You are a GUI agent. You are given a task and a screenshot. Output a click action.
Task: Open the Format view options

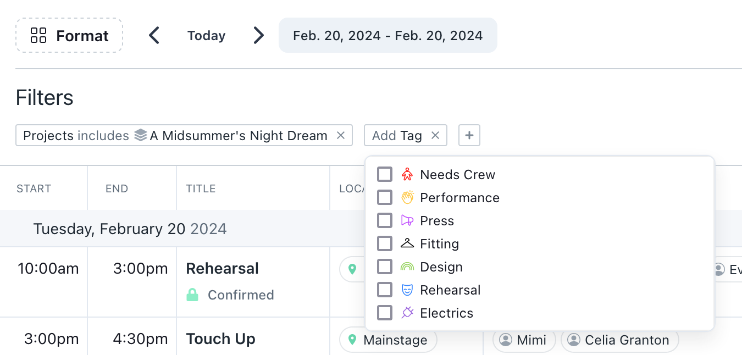click(x=69, y=36)
